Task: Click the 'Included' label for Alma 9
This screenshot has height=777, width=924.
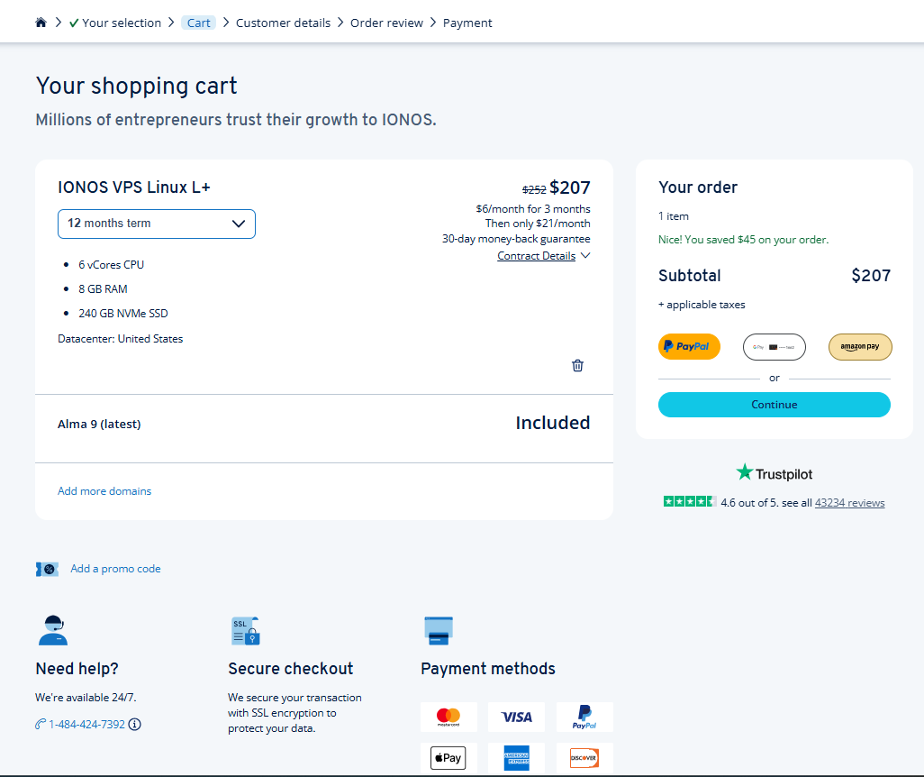Action: point(553,423)
